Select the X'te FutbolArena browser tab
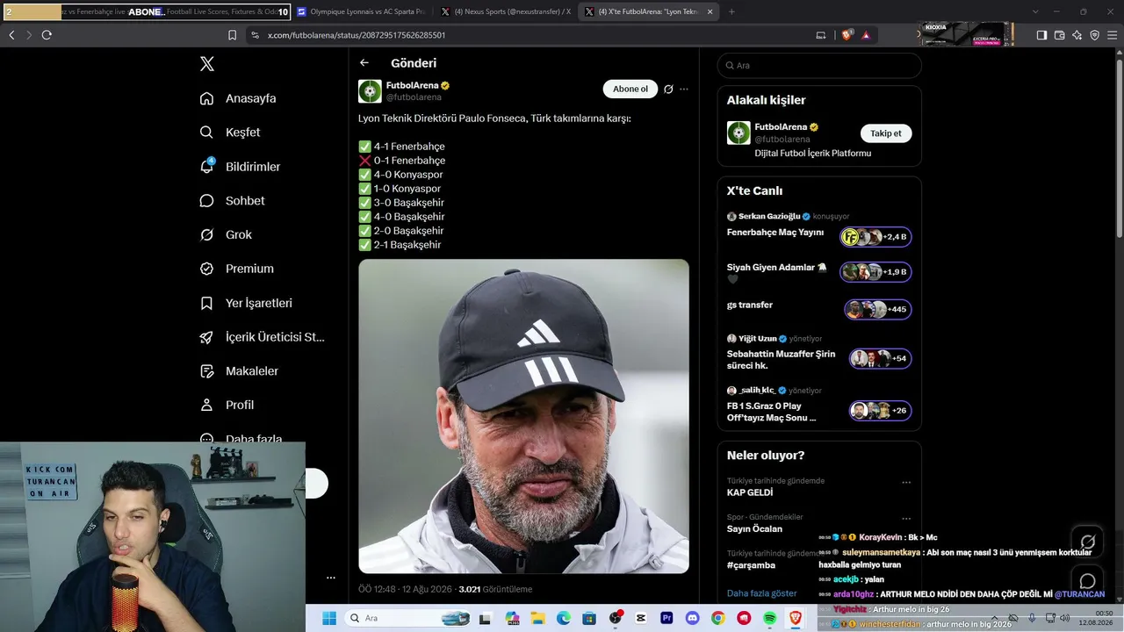Image resolution: width=1124 pixels, height=632 pixels. (648, 11)
